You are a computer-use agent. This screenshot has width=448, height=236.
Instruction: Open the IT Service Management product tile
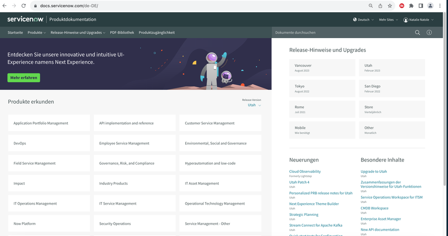(x=136, y=204)
